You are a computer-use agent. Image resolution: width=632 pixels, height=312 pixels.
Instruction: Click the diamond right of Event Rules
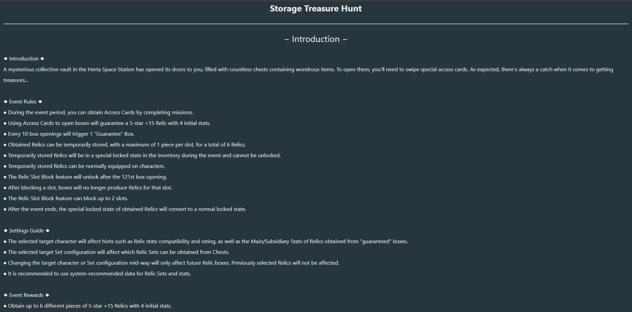click(40, 102)
